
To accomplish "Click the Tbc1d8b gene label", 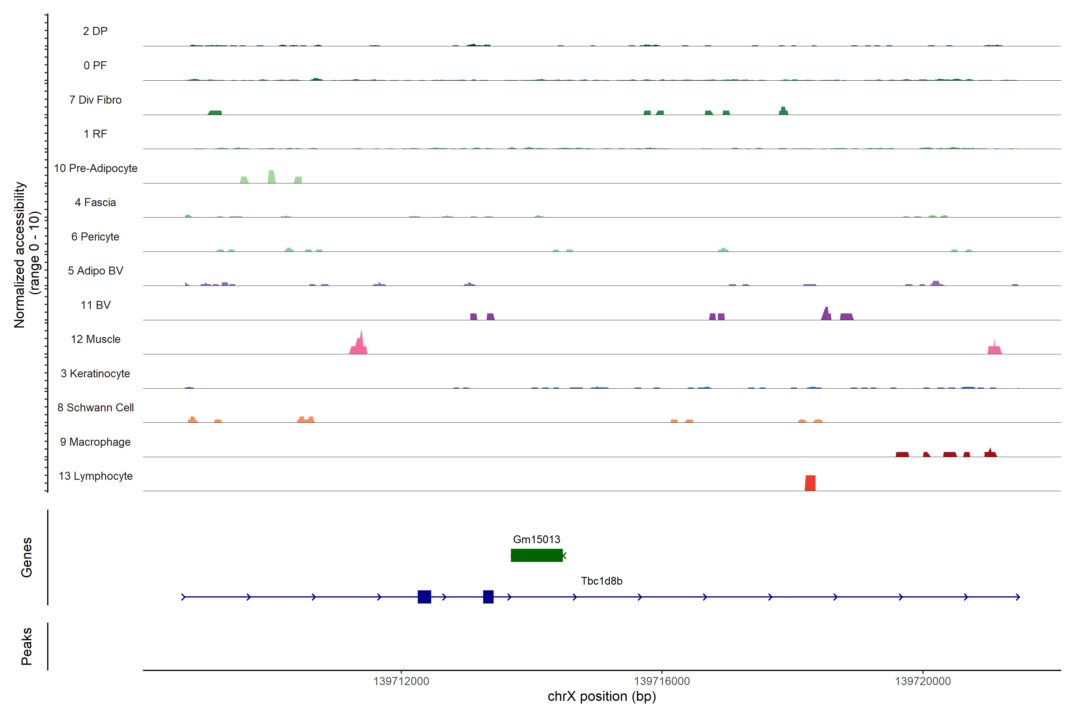I will coord(601,581).
